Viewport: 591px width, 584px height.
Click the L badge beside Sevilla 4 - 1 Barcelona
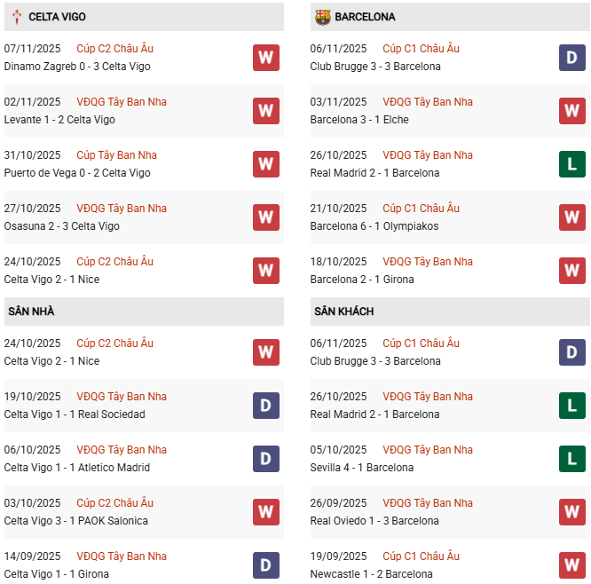(572, 459)
